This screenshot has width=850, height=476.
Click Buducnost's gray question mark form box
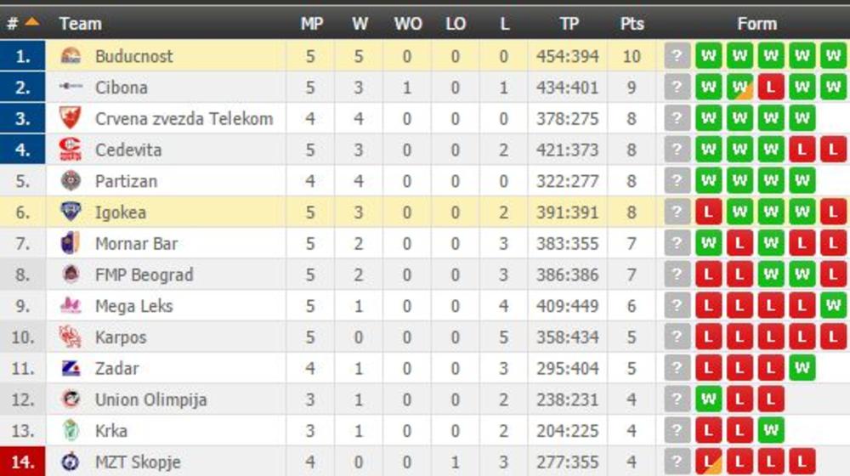[677, 57]
